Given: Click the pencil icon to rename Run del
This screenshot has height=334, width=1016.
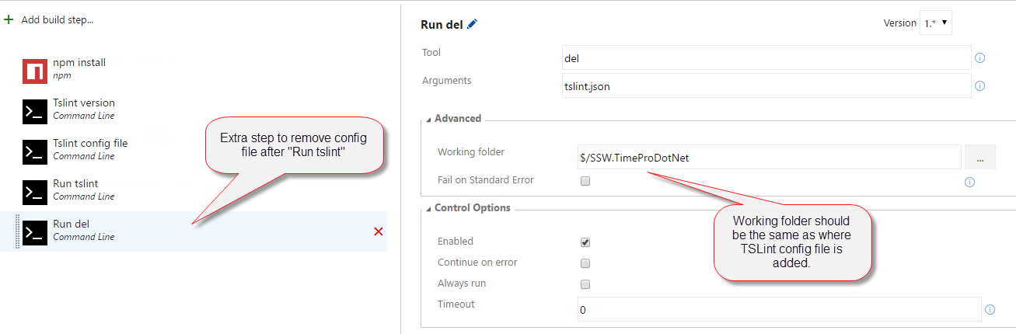Looking at the screenshot, I should (x=473, y=24).
